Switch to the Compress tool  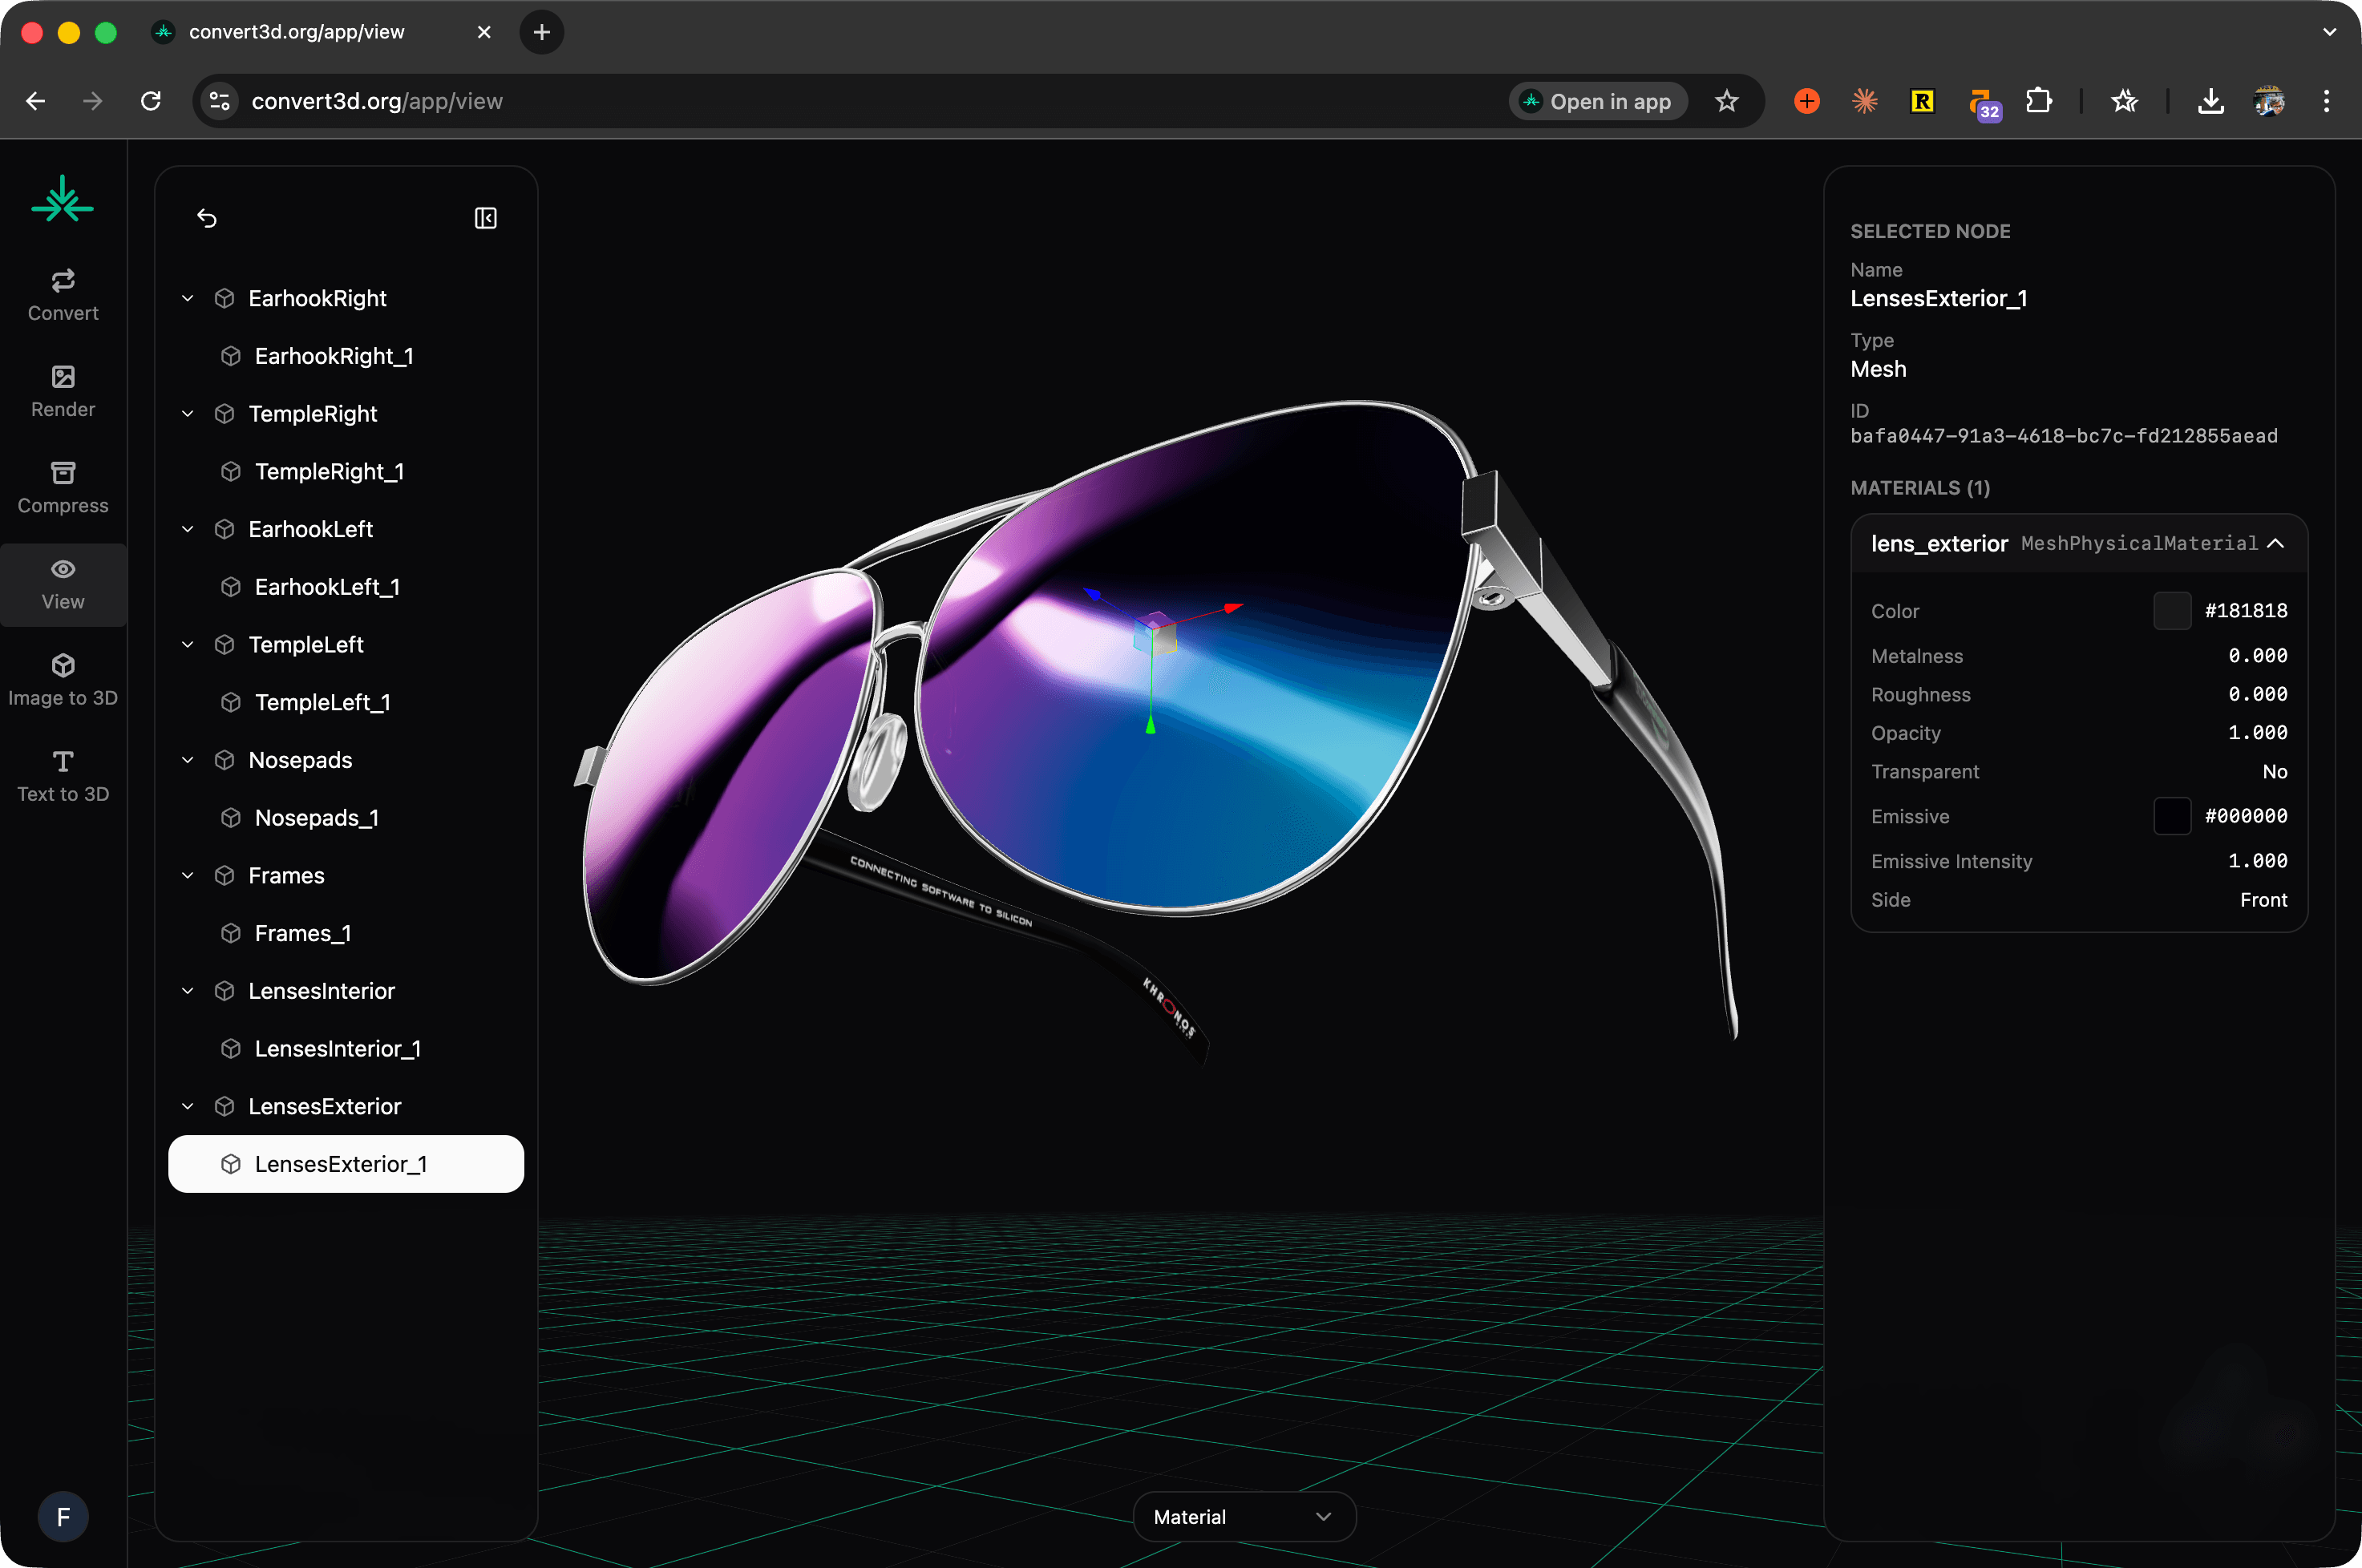(x=62, y=487)
